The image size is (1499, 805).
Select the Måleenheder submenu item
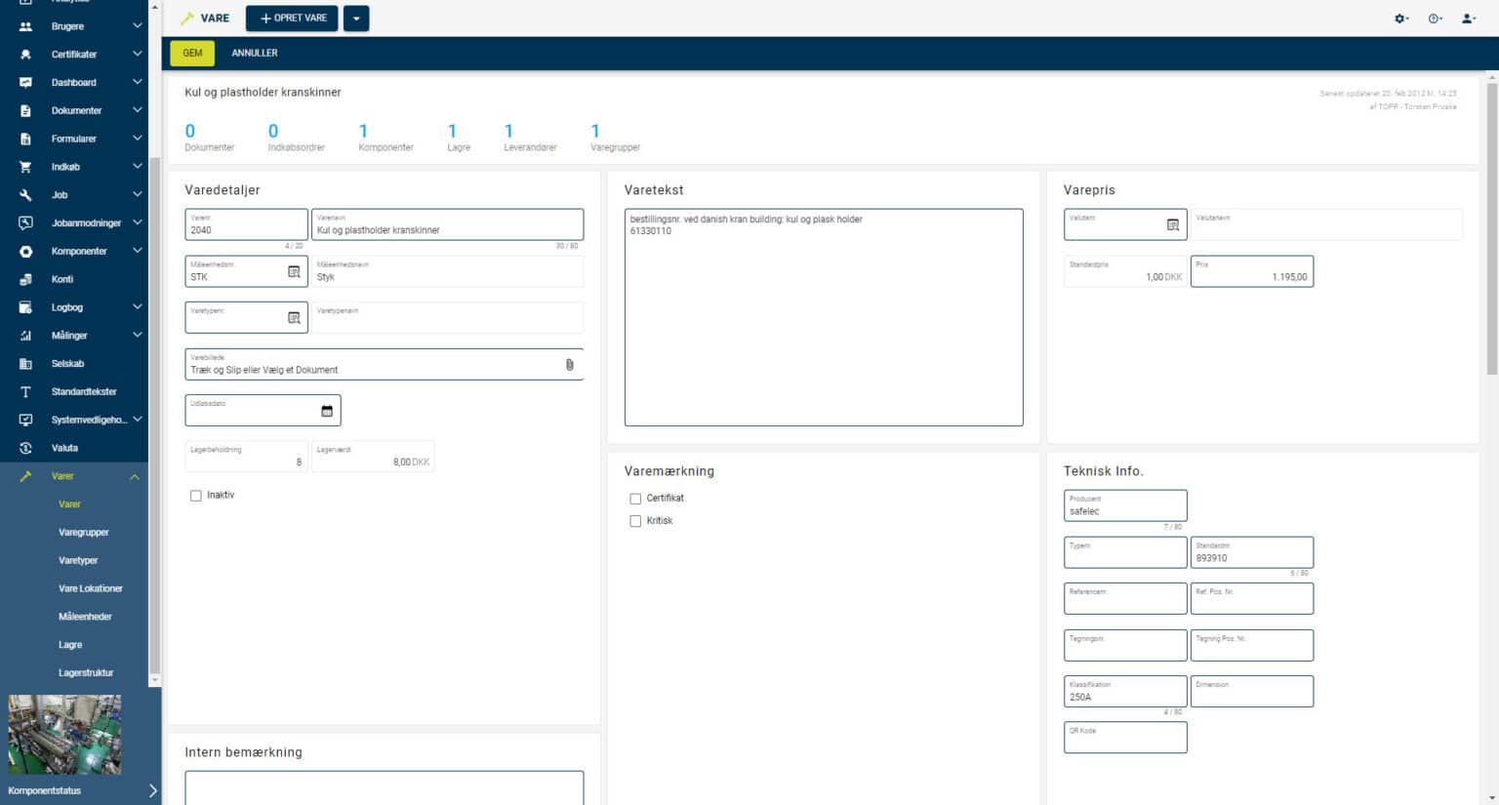tap(85, 618)
